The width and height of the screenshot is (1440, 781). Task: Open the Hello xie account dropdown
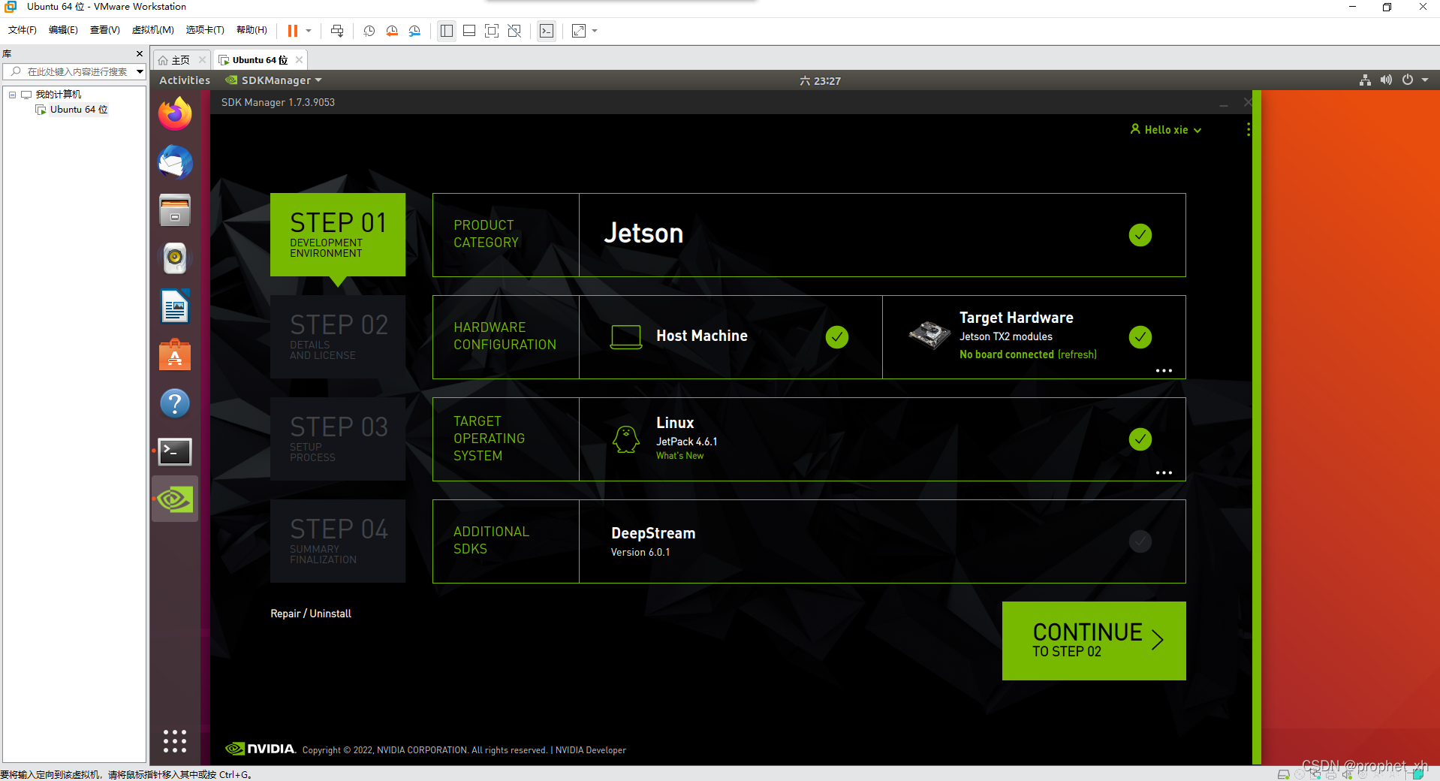[1166, 130]
